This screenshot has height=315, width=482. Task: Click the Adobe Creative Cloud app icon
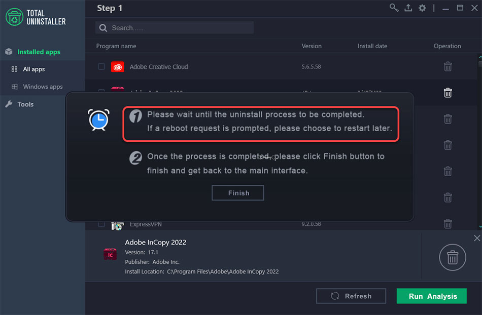point(117,66)
